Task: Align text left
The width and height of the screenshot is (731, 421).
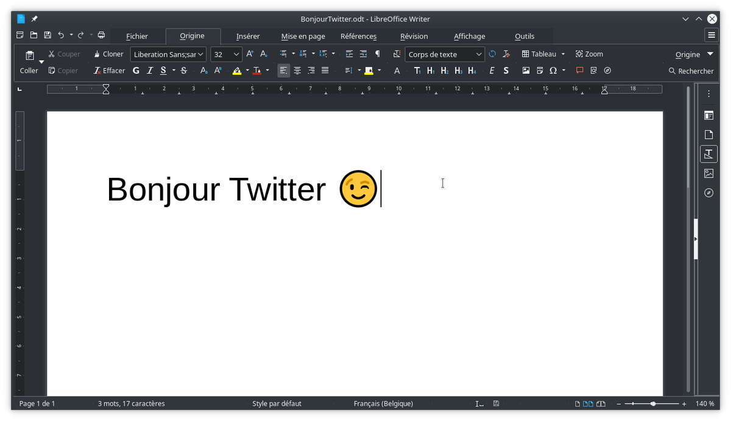Action: point(283,71)
